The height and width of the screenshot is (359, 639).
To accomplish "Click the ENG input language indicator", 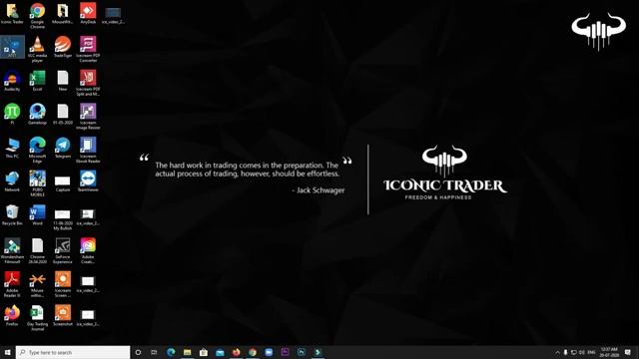I will pyautogui.click(x=591, y=352).
